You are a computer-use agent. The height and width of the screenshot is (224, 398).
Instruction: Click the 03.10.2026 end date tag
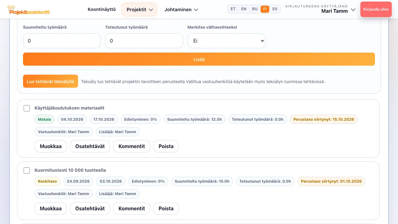111,181
